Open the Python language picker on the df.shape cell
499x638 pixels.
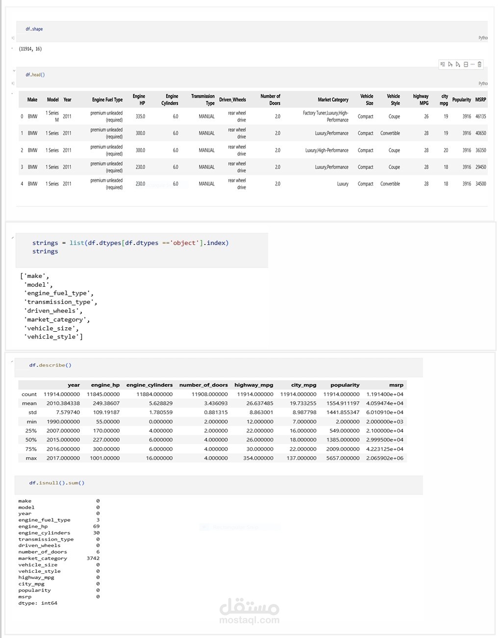coord(483,38)
